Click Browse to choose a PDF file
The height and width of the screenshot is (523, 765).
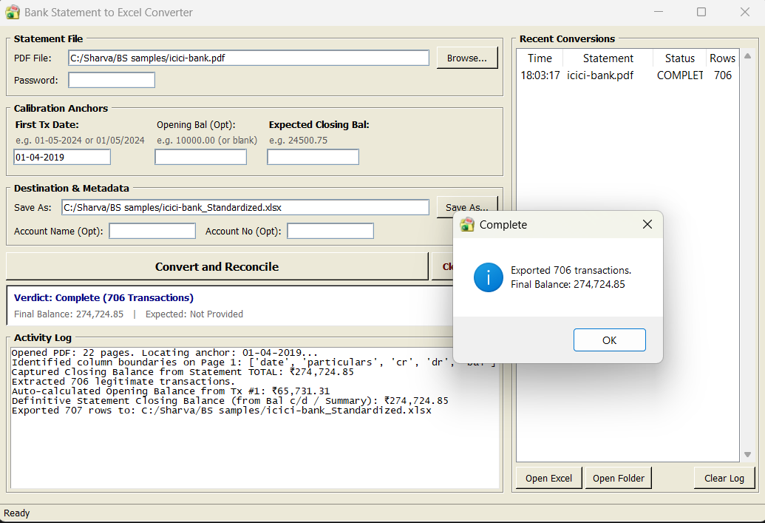point(467,58)
